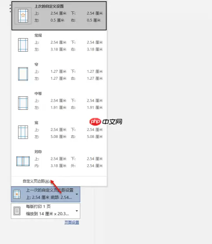Click 0.5 厘米 left value in custom preset
Viewport: 212px width, 244px height.
[57, 20]
